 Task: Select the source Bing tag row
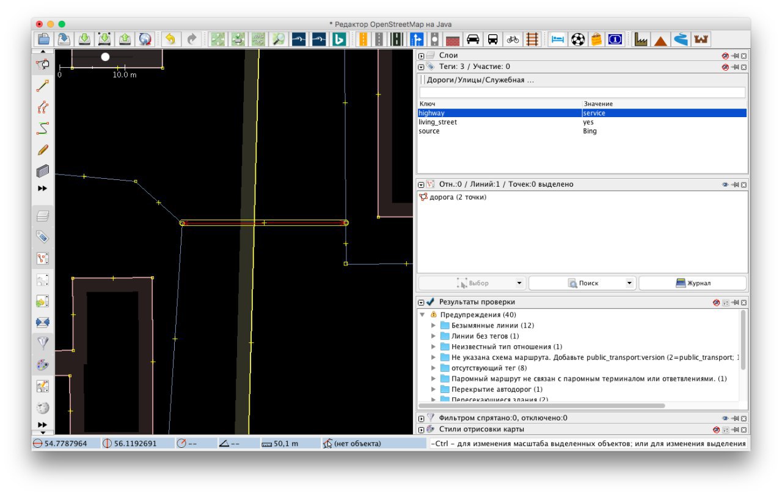click(x=582, y=131)
